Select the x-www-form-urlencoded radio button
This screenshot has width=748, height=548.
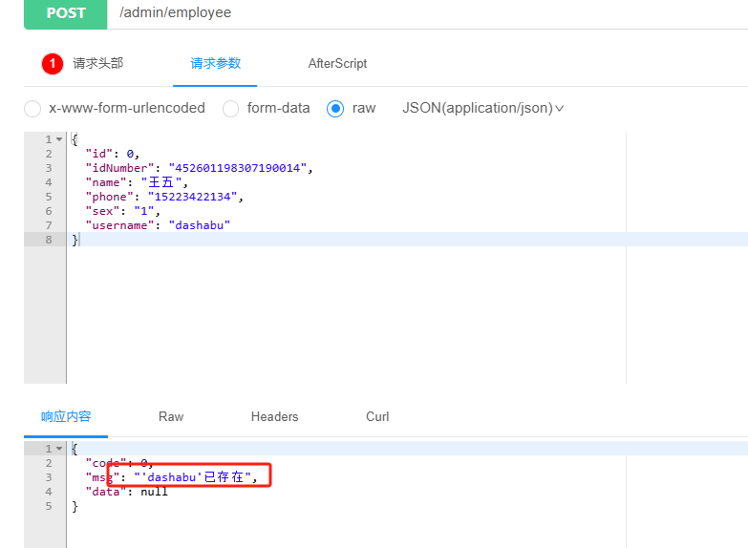tap(32, 109)
